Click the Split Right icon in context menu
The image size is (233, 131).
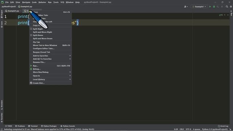31,29
